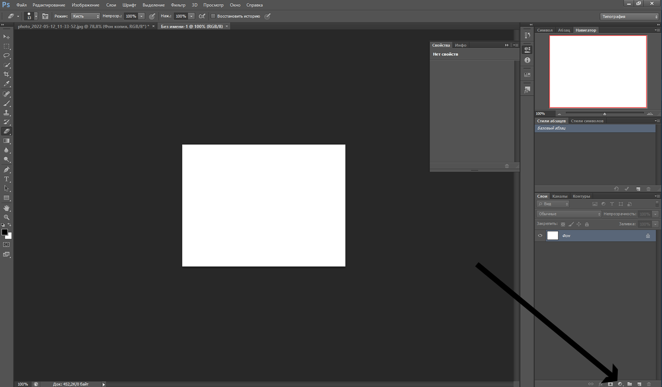Screen dimensions: 662x387
Task: Toggle lock all icon beside Закрепить
Action: pos(586,224)
